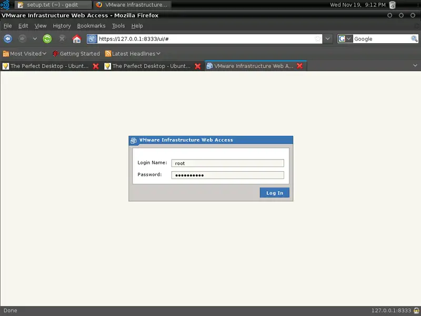The image size is (421, 316).
Task: Open the Google search engine selector dropdown
Action: tap(345, 39)
